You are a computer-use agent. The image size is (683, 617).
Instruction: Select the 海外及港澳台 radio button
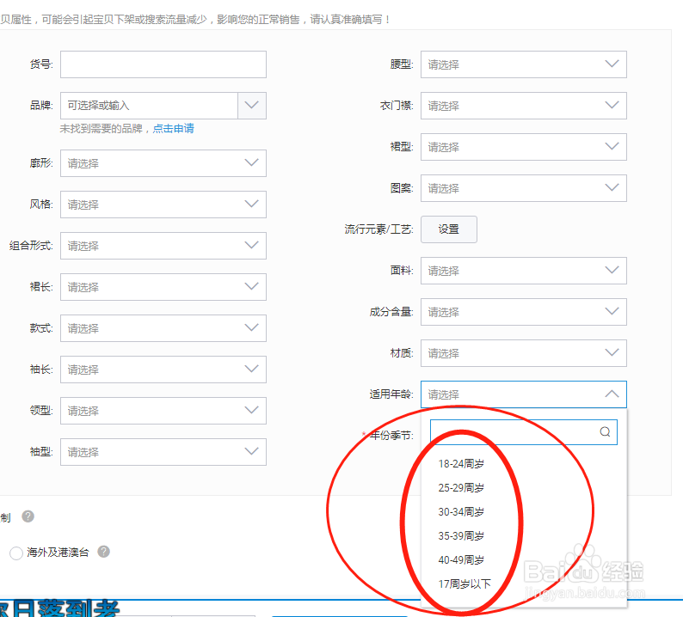tap(16, 553)
